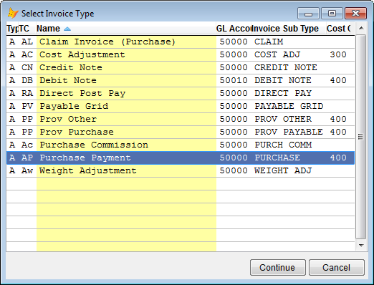Click the PV type code cell
The width and height of the screenshot is (374, 285).
(27, 107)
